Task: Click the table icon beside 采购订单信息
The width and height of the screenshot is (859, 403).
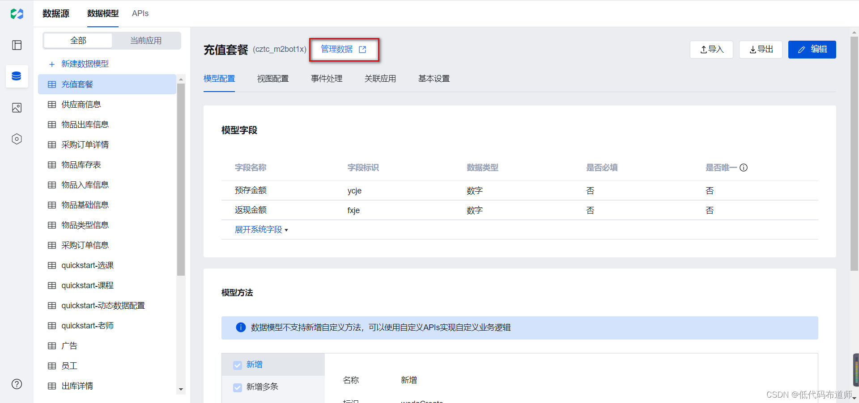Action: point(52,245)
